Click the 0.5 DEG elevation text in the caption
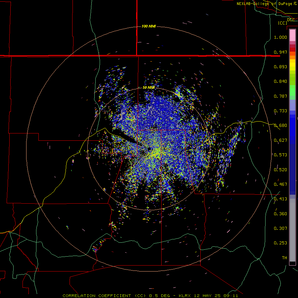Screen dimensions: 298x298 pyautogui.click(x=160, y=296)
